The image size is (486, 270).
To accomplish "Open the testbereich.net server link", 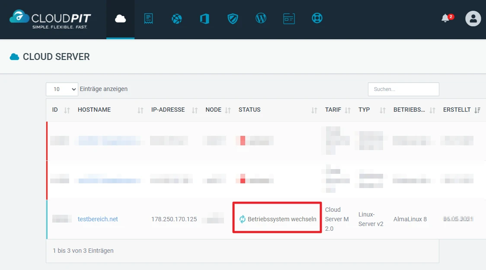I will [x=98, y=219].
